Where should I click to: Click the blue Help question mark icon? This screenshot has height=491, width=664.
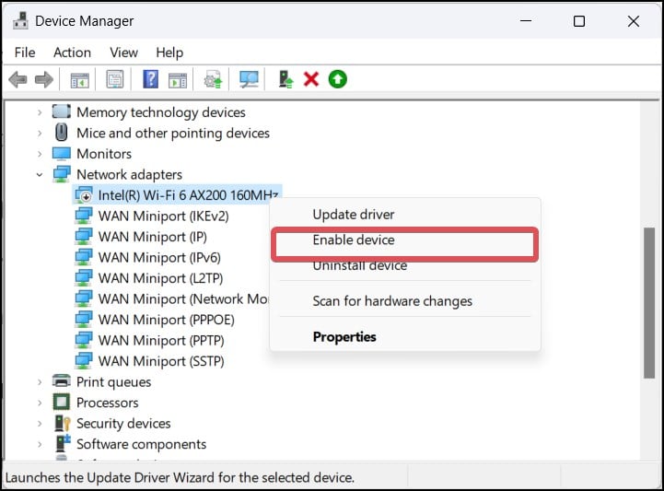tap(151, 79)
